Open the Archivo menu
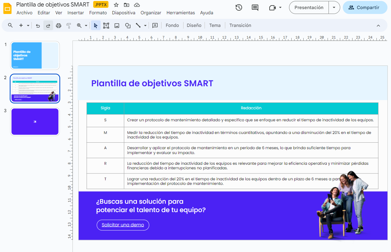The width and height of the screenshot is (391, 252). click(24, 13)
